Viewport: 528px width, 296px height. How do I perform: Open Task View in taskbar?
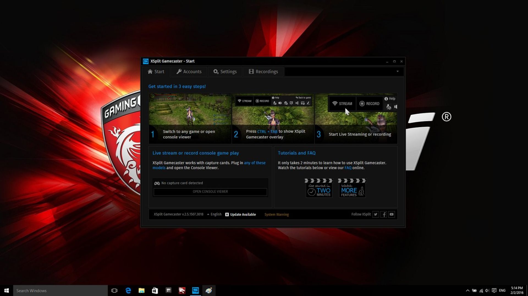pos(114,291)
